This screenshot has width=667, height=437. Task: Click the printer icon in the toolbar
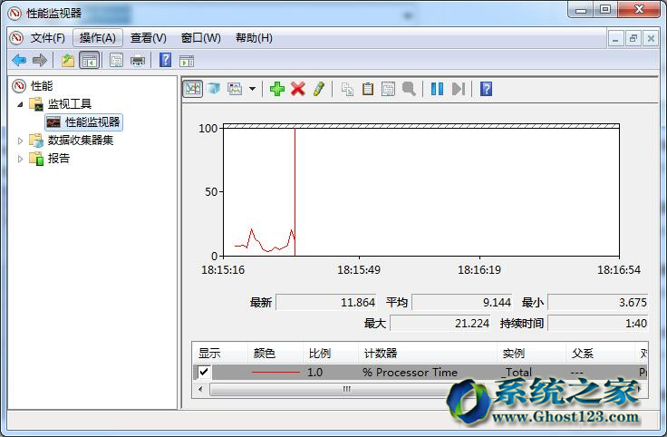138,61
